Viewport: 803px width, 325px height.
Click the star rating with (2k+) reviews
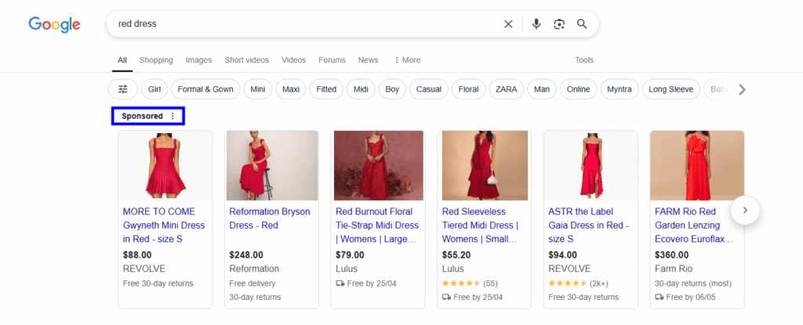point(578,283)
